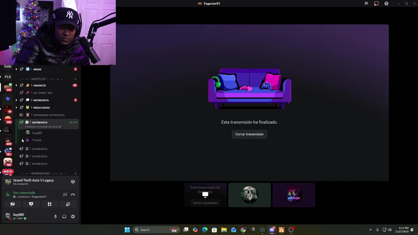This screenshot has height=235, width=418.
Task: Open the ANUNCIO channel
Action: click(x=48, y=86)
